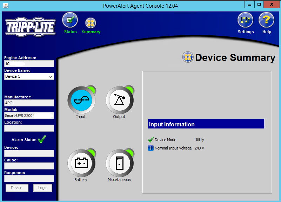This screenshot has width=281, height=202.
Task: Click the Alarm Status green checkmark
Action: click(42, 139)
